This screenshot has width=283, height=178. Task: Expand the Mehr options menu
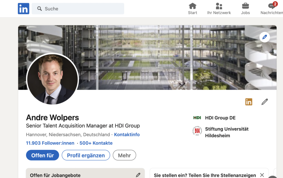point(124,155)
